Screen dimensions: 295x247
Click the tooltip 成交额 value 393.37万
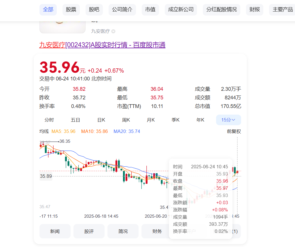point(218,224)
